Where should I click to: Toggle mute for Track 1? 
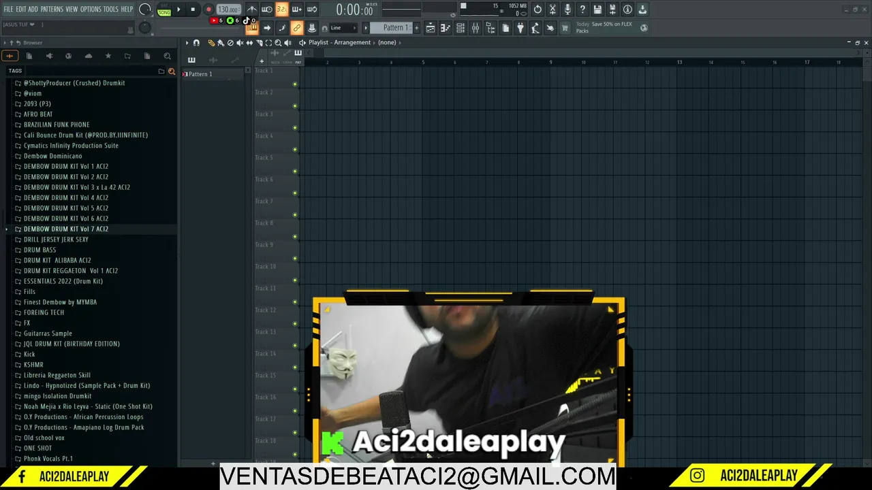[x=295, y=84]
